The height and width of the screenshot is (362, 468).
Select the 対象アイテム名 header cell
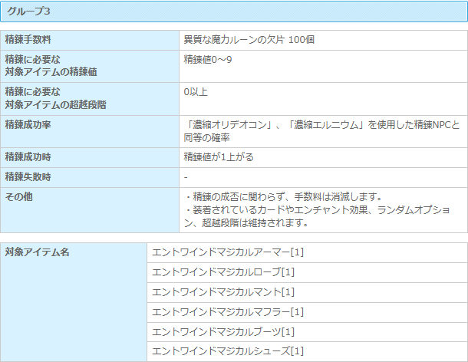point(38,252)
